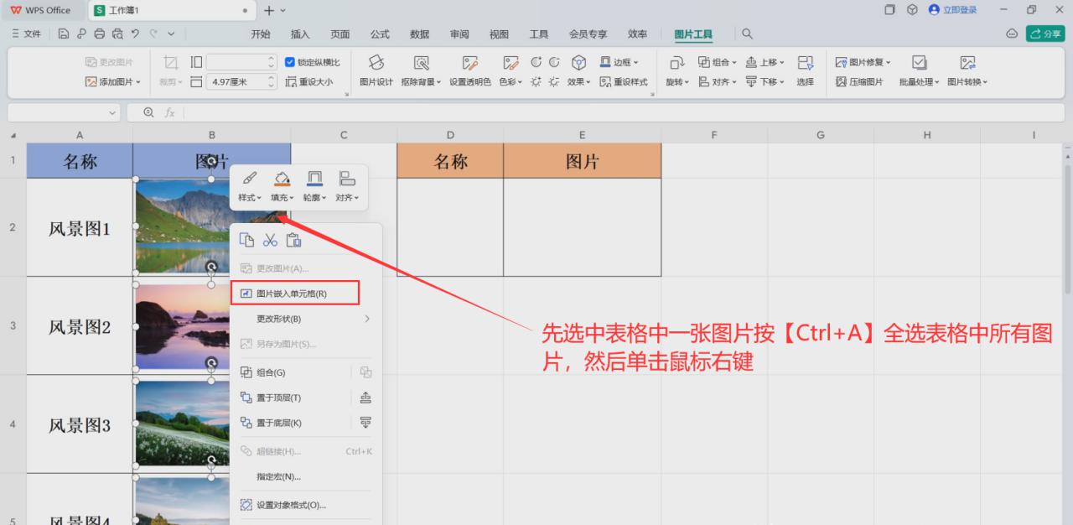Choose 设置对象格式(O)... in context menu
Image resolution: width=1073 pixels, height=525 pixels.
pyautogui.click(x=305, y=505)
